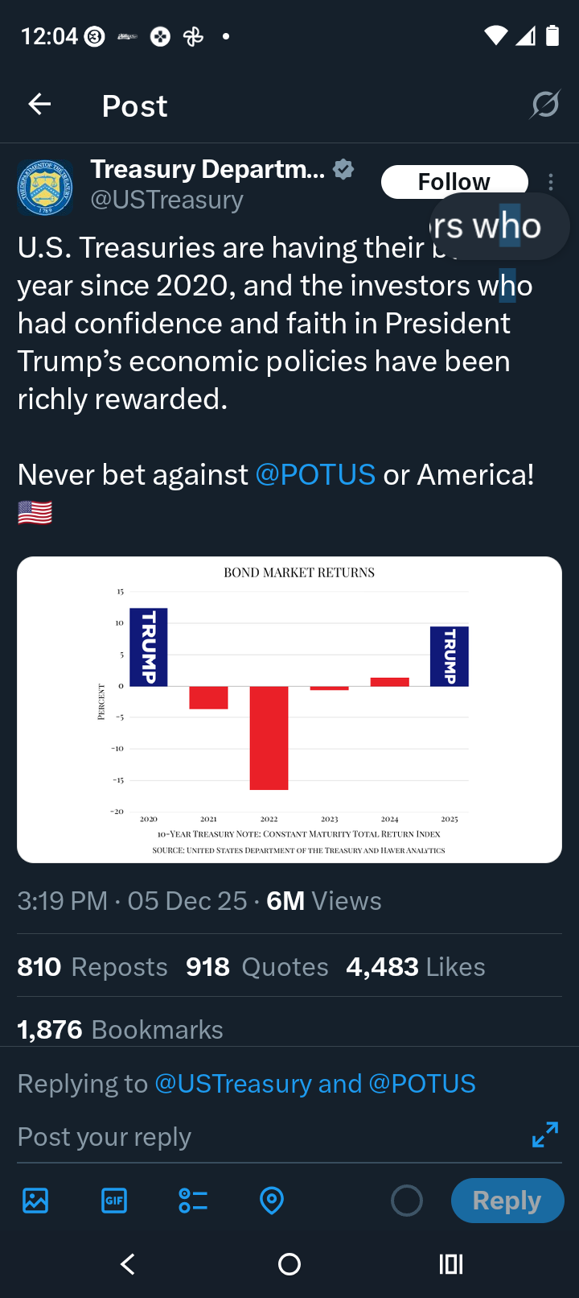This screenshot has width=579, height=1298.
Task: Tap the Treasury Department profile avatar
Action: click(45, 187)
